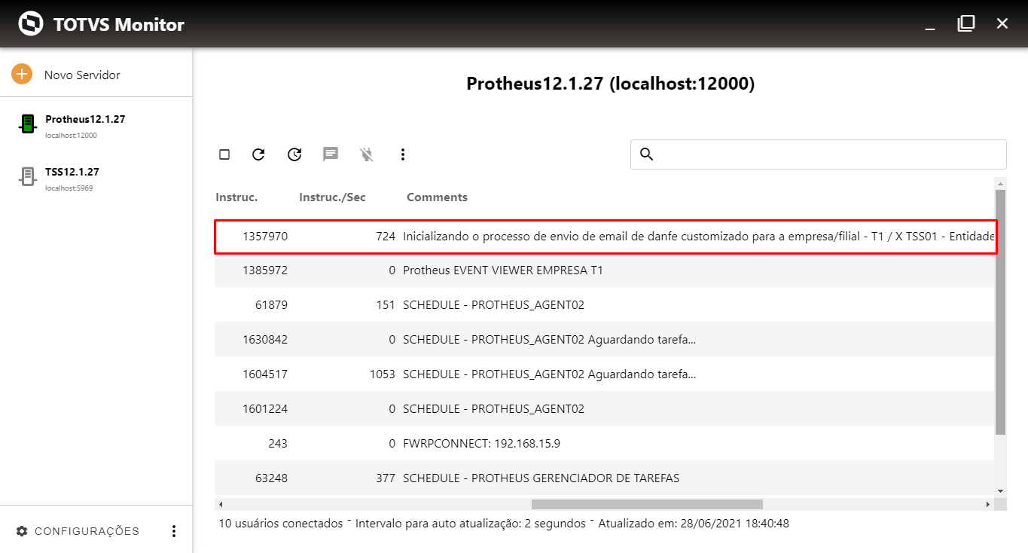This screenshot has height=553, width=1028.
Task: Select the 'SCHEDULE - PROTHEUS GERENCIADOR DE TAREFAS' row
Action: (605, 478)
